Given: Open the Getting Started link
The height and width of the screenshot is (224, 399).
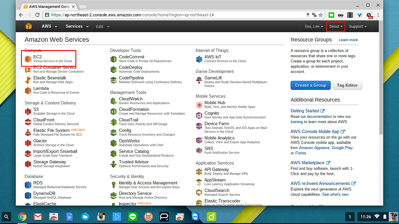Looking at the screenshot, I should pyautogui.click(x=307, y=111).
